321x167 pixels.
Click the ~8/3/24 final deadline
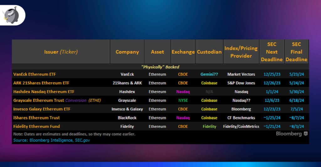[297, 126]
